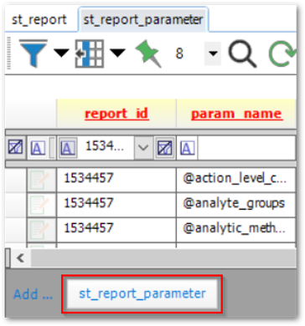The width and height of the screenshot is (305, 326).
Task: Open the column chooser dropdown arrow
Action: (117, 53)
